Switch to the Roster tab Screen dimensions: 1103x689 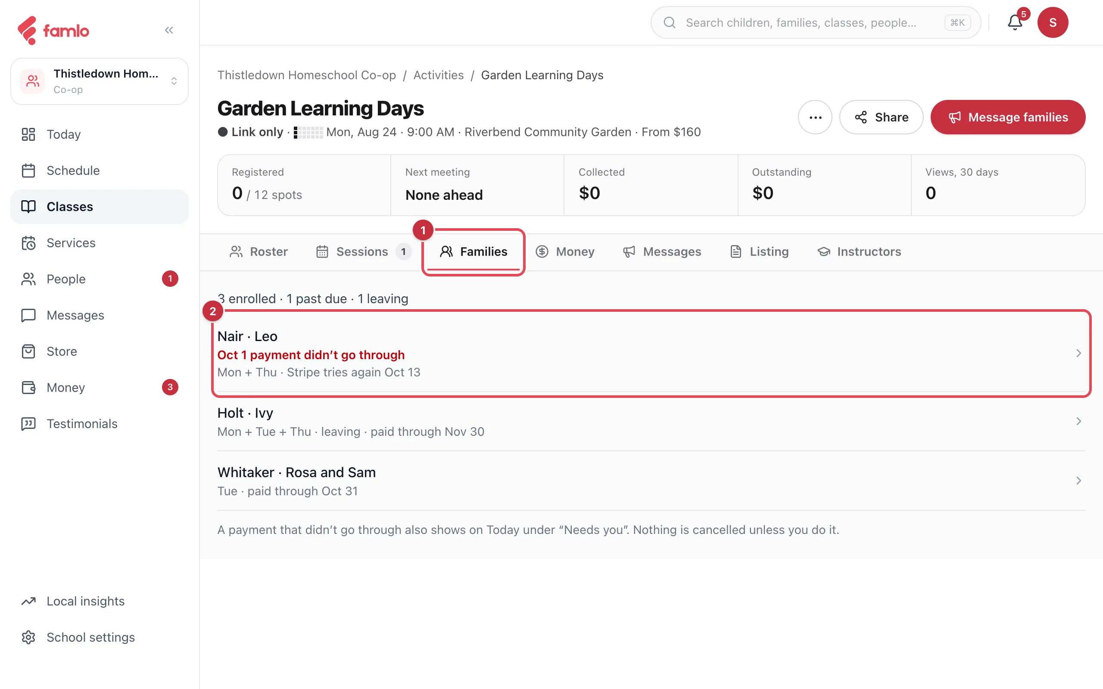pos(259,251)
